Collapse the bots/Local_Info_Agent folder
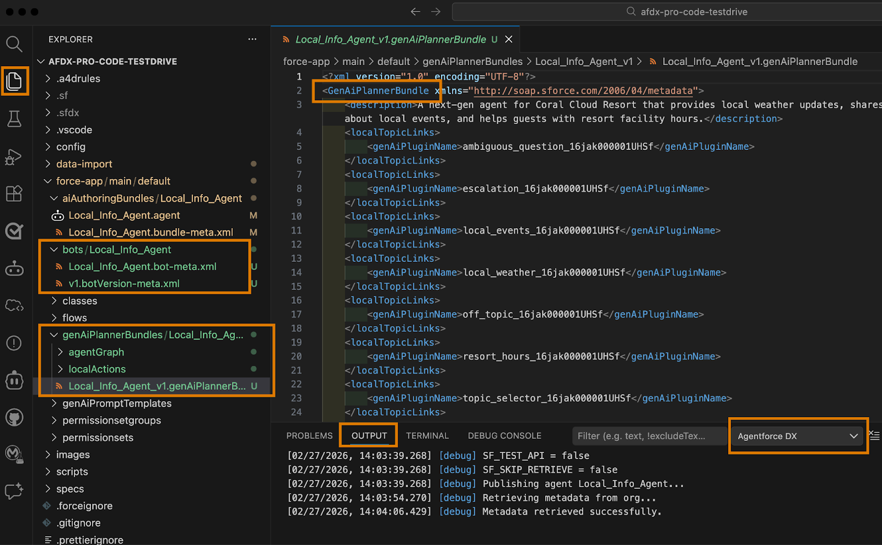This screenshot has width=882, height=545. [x=54, y=249]
